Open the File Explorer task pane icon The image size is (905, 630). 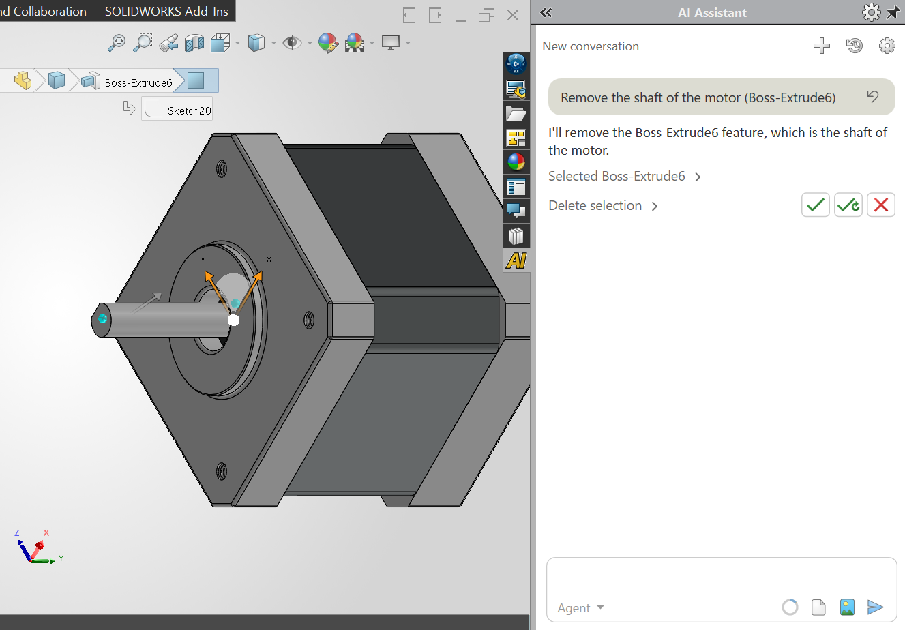click(x=516, y=113)
